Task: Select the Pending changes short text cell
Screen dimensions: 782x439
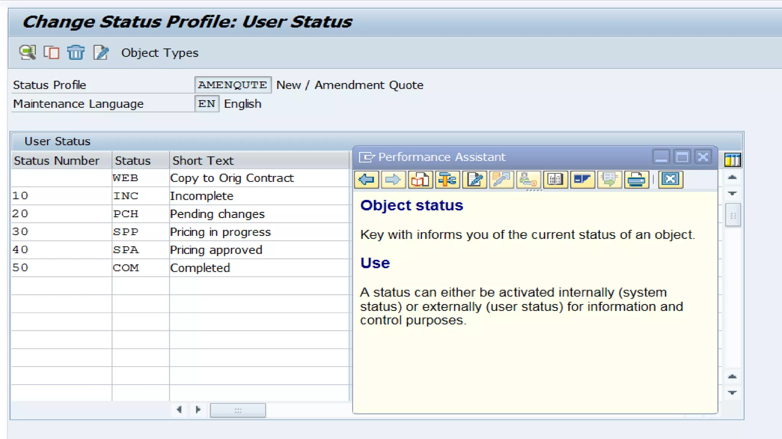Action: click(217, 214)
